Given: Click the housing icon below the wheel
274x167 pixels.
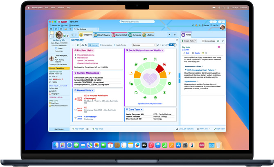Looking at the screenshot, I should point(136,93).
